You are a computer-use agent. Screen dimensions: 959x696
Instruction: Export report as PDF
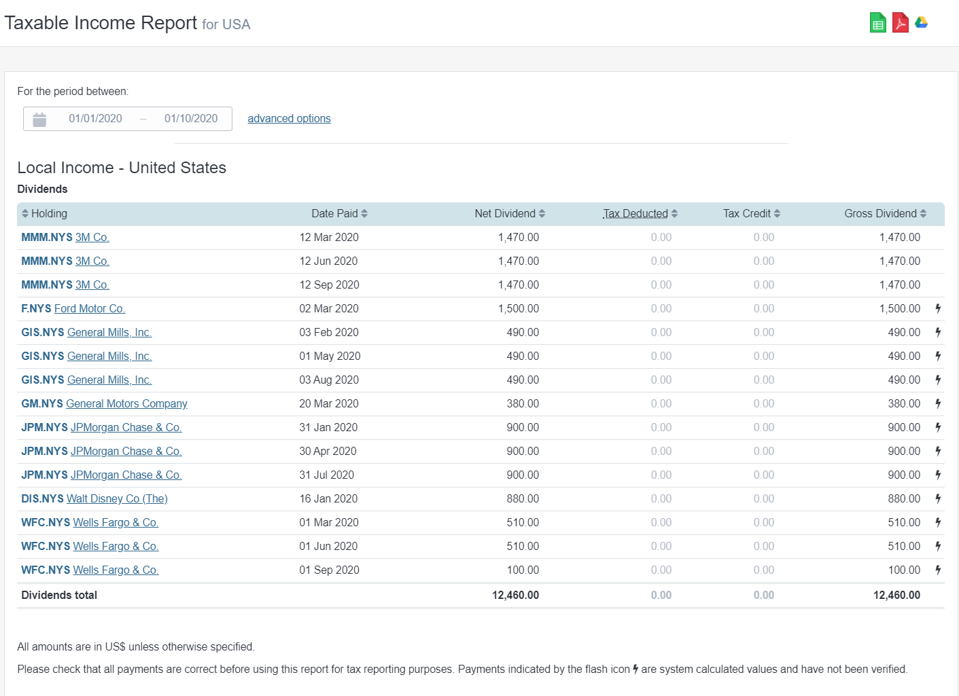(x=901, y=23)
